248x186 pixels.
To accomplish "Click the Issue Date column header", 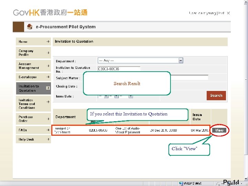I will coord(197,117).
